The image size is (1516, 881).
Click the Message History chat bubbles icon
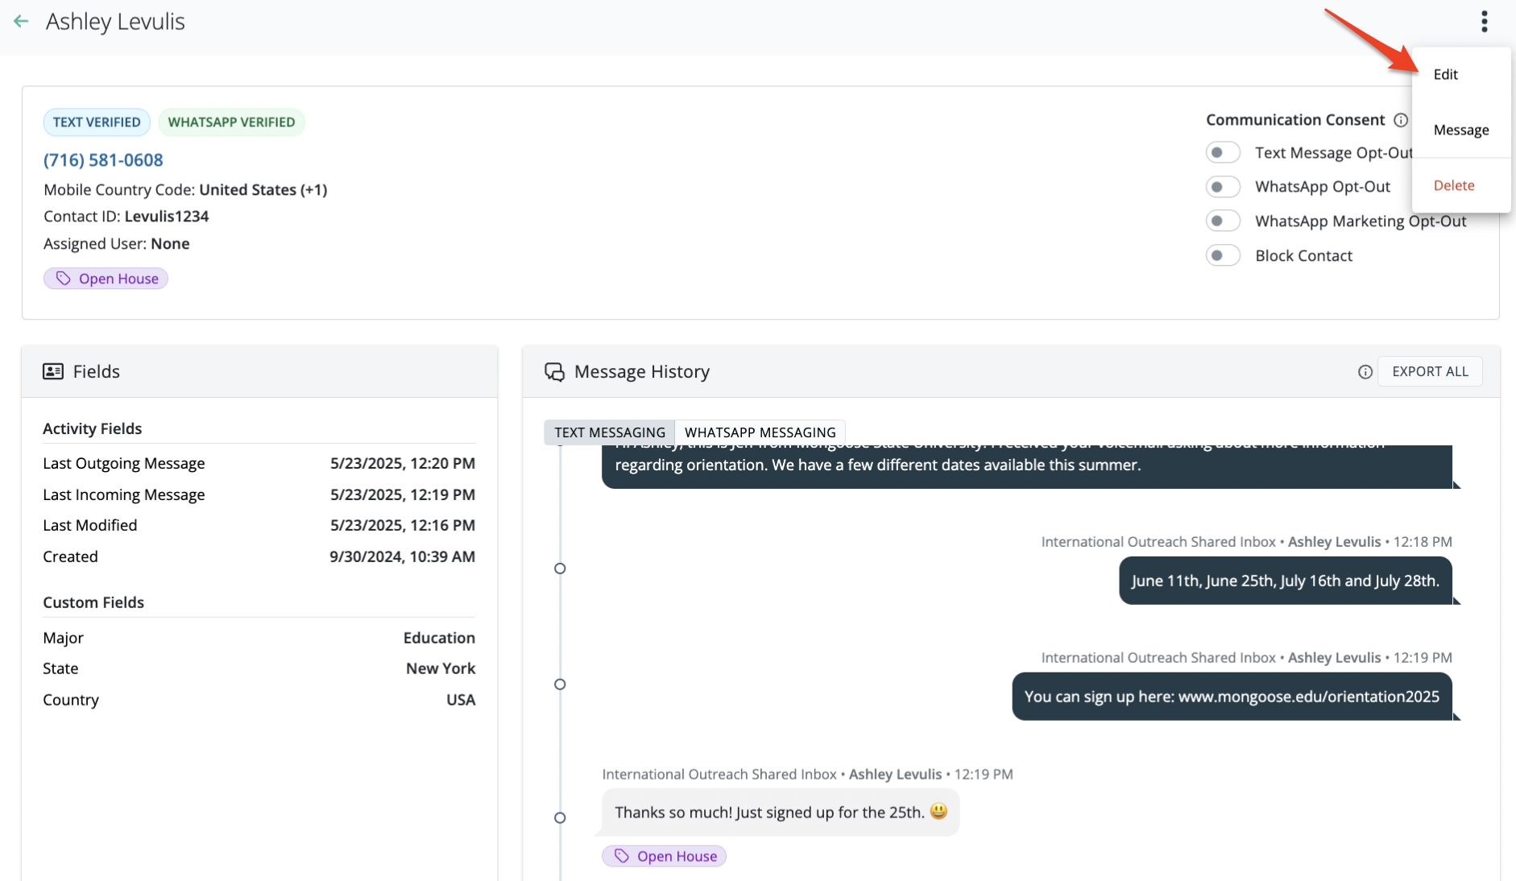click(554, 372)
